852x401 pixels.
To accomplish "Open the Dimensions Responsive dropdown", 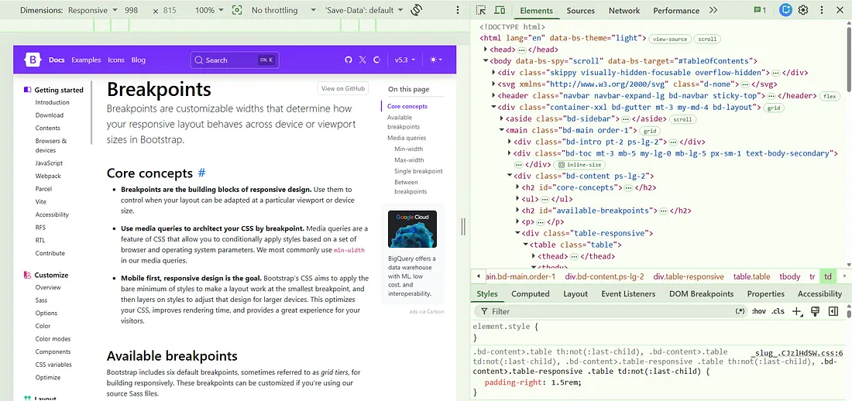I will click(92, 10).
